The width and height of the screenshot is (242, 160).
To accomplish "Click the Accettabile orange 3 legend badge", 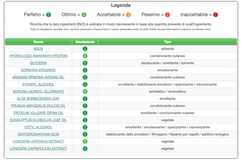I will (x=128, y=15).
